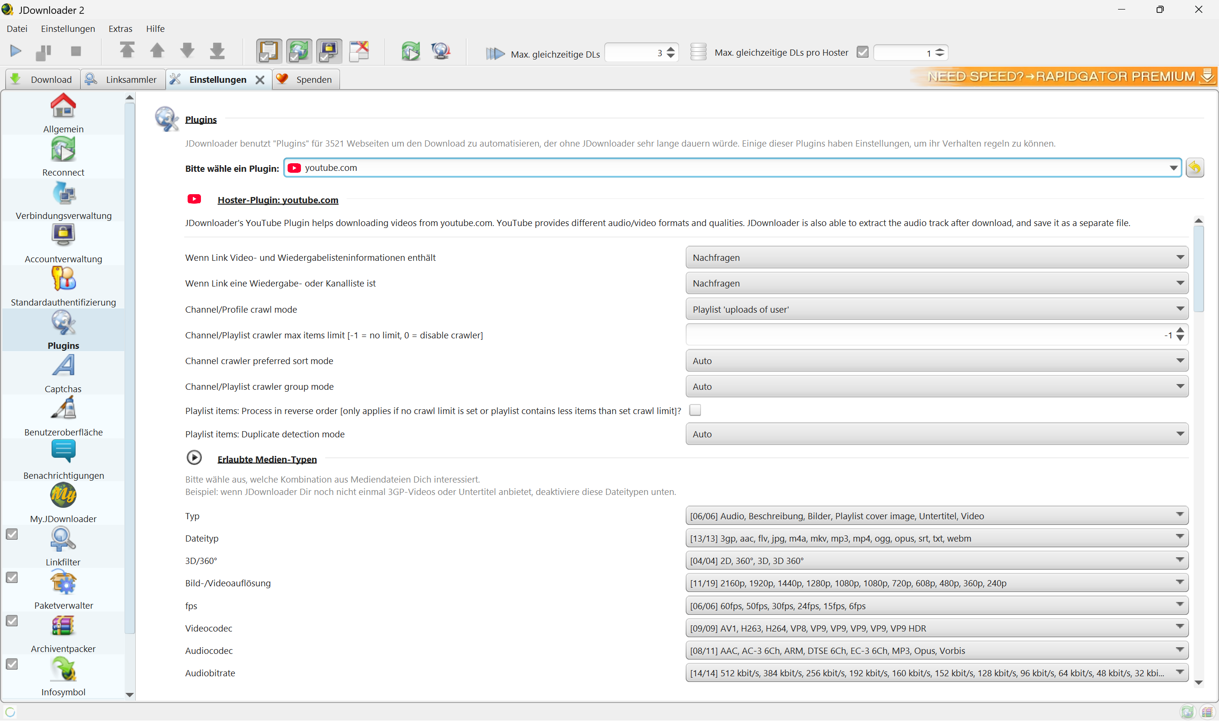Toggle the Erlaubte Medien-Typen section play button
This screenshot has height=721, width=1219.
pyautogui.click(x=194, y=458)
